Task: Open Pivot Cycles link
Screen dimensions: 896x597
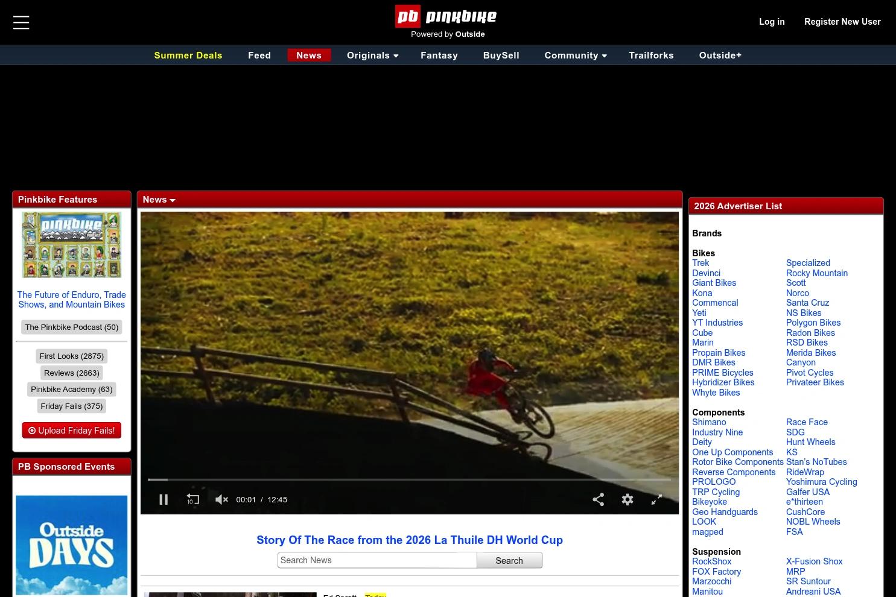Action: (x=810, y=373)
